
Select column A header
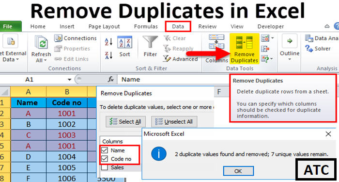coord(28,92)
